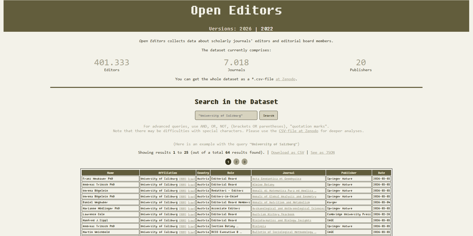Click the raw link in Laurence Cole's row

(x=192, y=214)
